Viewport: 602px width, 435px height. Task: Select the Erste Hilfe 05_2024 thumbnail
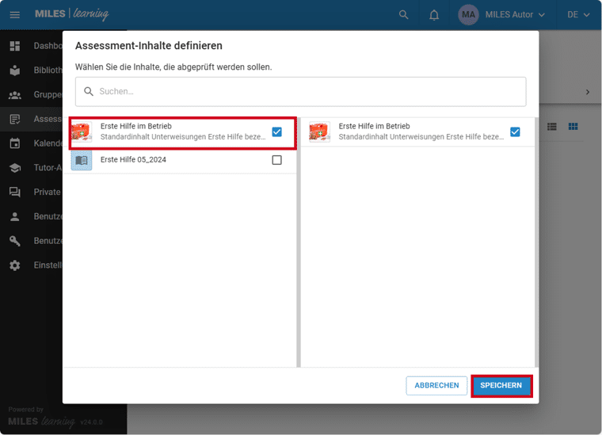(82, 161)
